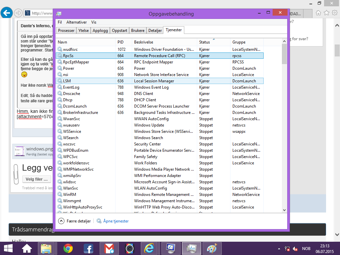Click the DcomLaunch service gear icon
The image size is (340, 255).
click(60, 106)
